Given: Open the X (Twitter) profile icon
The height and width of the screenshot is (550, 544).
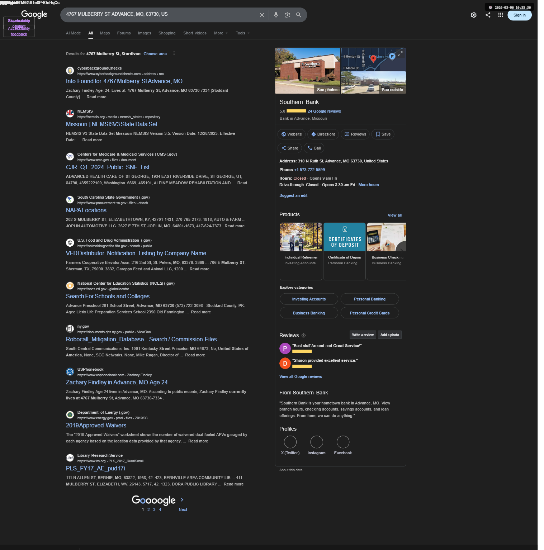Looking at the screenshot, I should click(x=290, y=442).
